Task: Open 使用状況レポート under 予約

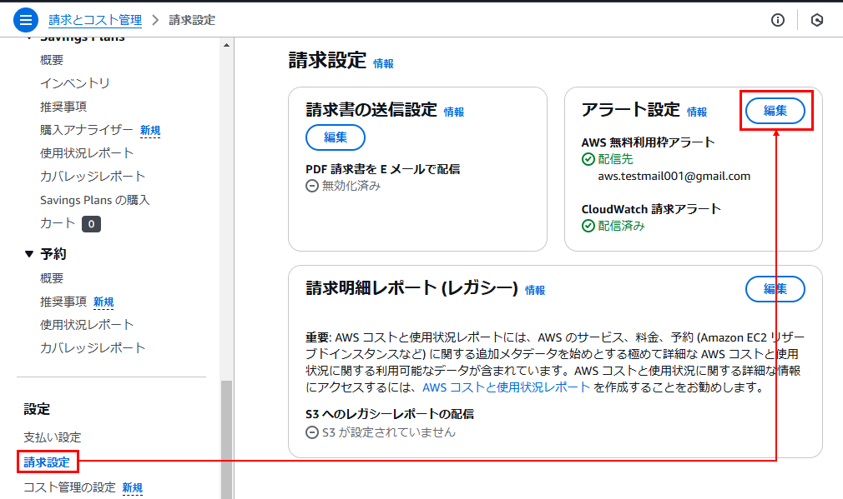Action: [87, 325]
